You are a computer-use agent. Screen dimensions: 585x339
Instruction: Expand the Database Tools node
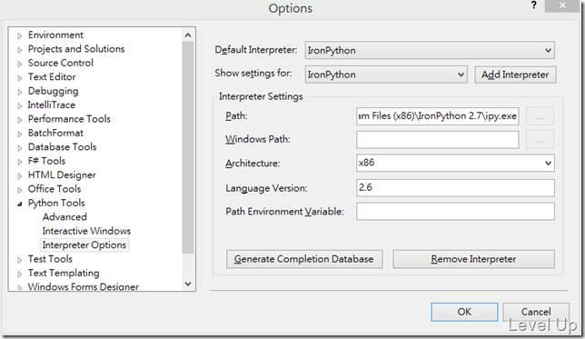coord(20,148)
